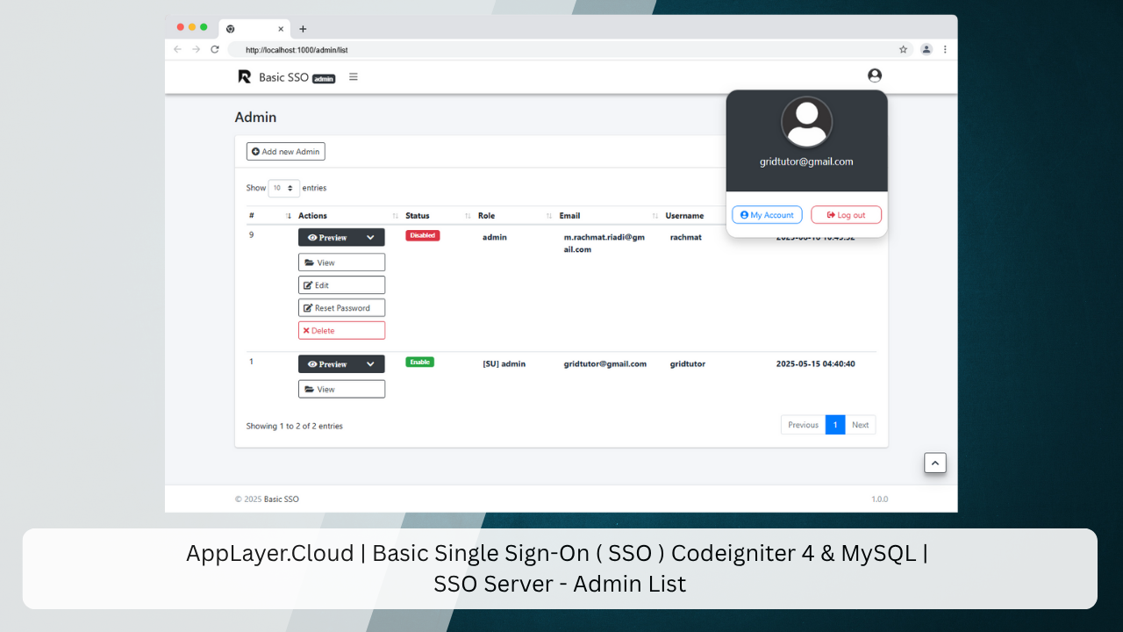Screen dimensions: 1123x632
Task: Click the Admin page heading
Action: 255,118
